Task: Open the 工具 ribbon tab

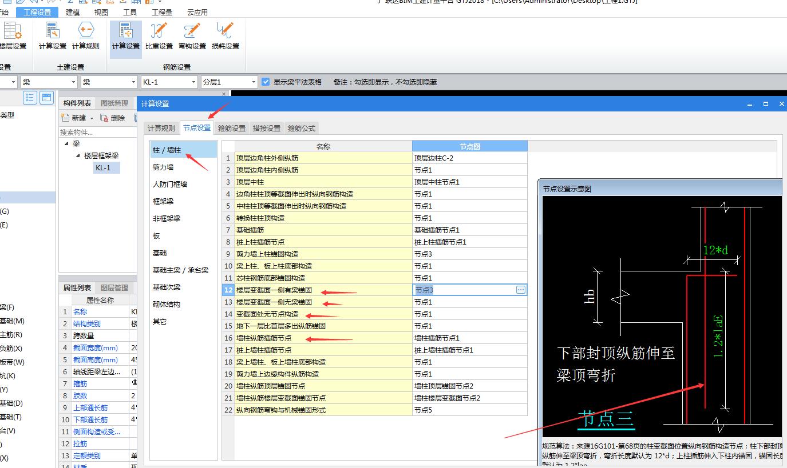Action: pos(130,12)
